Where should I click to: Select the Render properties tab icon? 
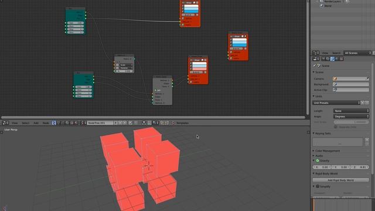(x=323, y=59)
